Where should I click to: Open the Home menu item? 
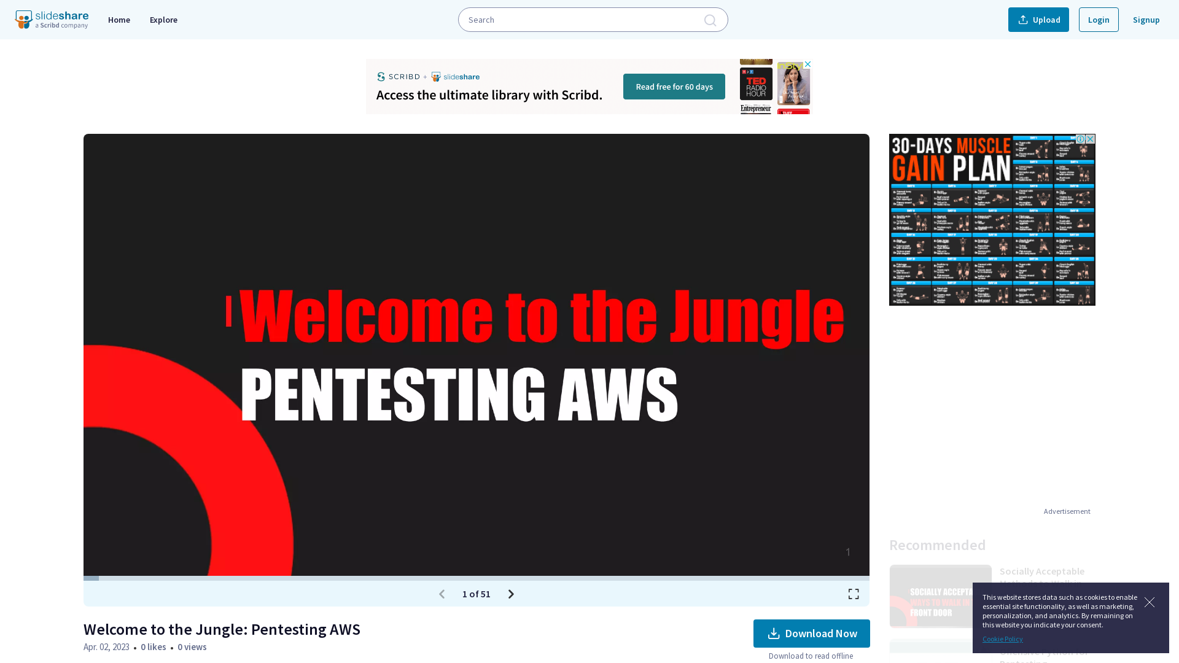[119, 20]
